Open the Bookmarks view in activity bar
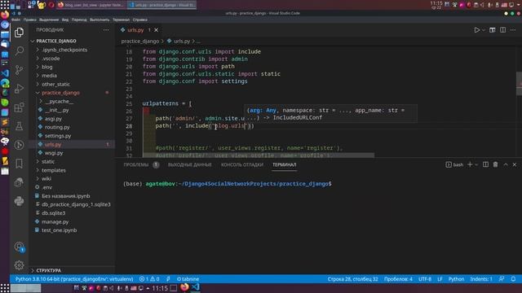 tap(19, 164)
